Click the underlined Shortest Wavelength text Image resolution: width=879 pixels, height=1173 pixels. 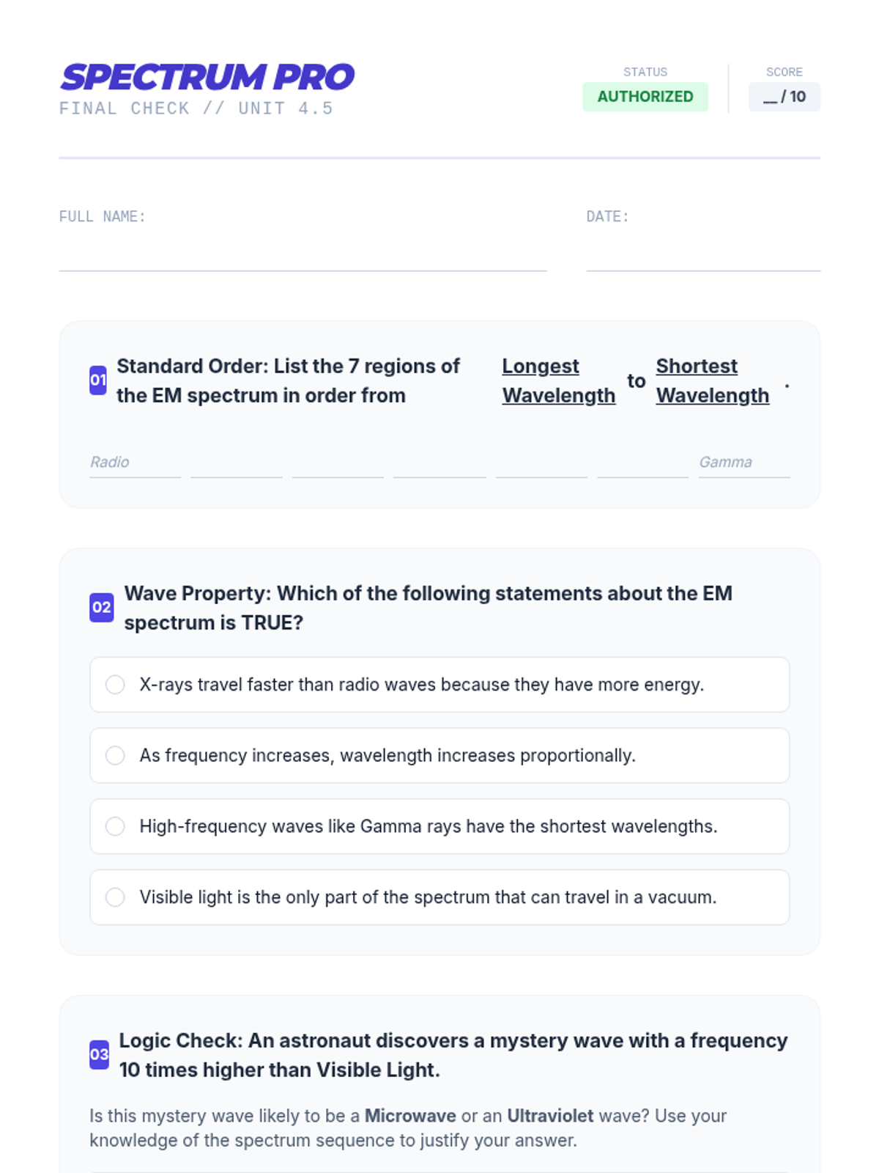point(713,380)
